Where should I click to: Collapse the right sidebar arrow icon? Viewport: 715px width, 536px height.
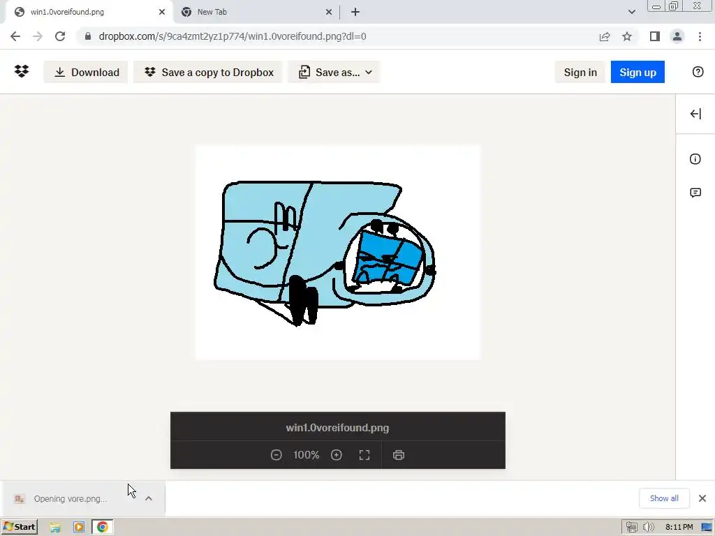click(x=695, y=114)
